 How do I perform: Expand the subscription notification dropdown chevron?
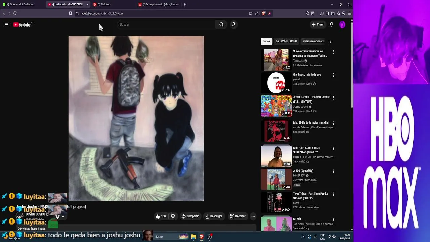pos(63,217)
